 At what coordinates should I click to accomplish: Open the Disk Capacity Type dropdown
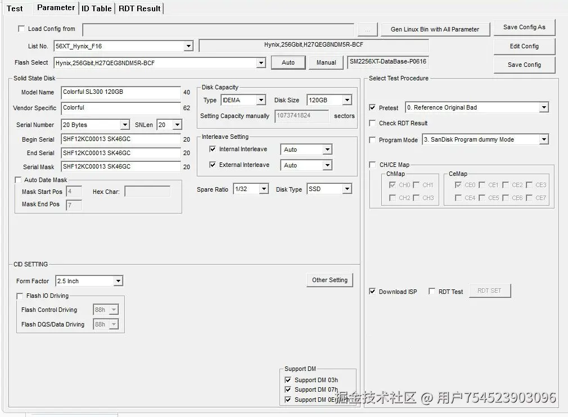261,100
